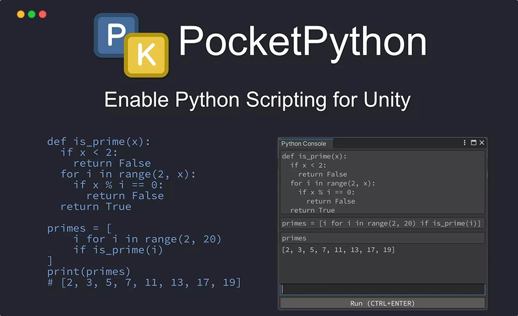Select the cell containing only 'primes'
This screenshot has width=518, height=316.
pyautogui.click(x=382, y=238)
